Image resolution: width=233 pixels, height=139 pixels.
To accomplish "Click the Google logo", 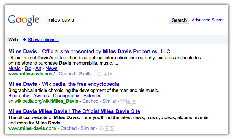I will (24, 20).
